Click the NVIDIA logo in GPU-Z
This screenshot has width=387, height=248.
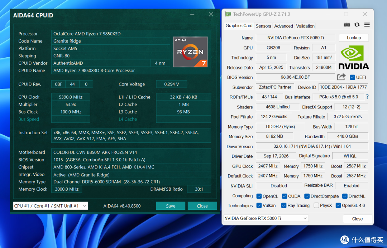354,57
